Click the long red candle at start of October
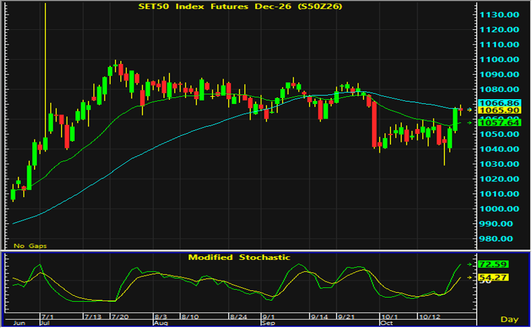532x328 pixels. point(374,125)
